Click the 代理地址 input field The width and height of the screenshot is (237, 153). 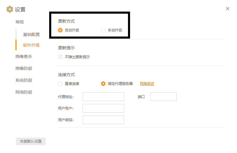coord(103,97)
